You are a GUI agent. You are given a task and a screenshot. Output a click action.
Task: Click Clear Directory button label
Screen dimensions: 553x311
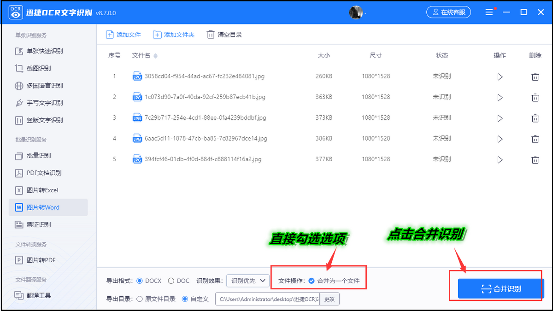tap(230, 35)
